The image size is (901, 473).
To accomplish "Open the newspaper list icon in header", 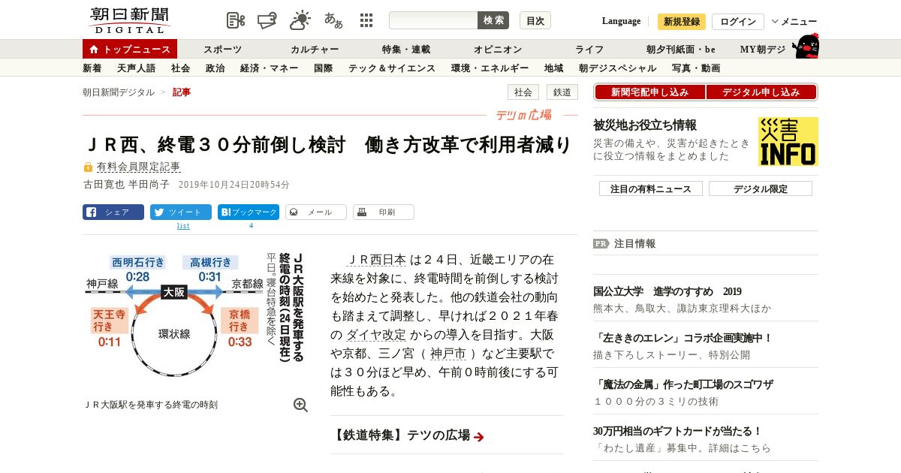I will 236,20.
